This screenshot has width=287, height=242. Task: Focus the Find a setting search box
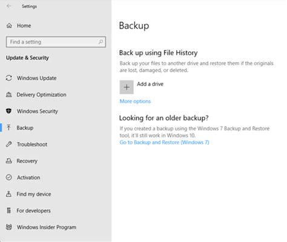[56, 42]
